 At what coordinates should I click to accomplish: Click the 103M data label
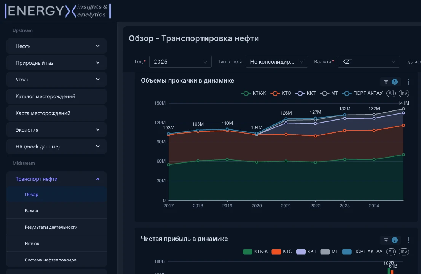click(169, 128)
